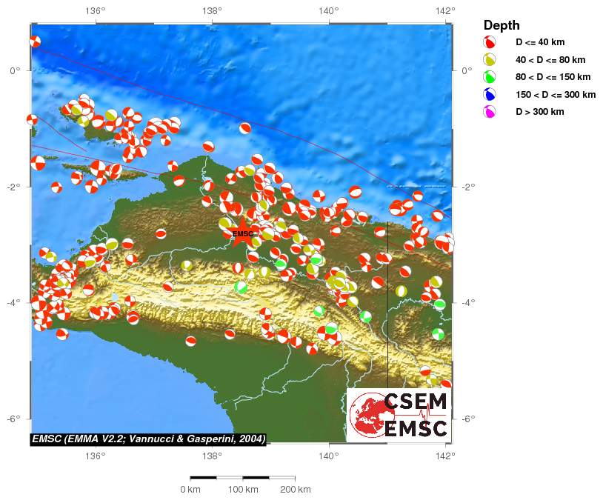Select the beachball at the map's top-left corner

[35, 41]
